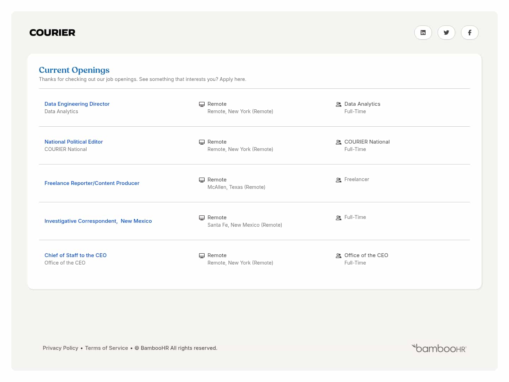Click 'Data Analytics' under Data Engineering Director
The height and width of the screenshot is (382, 509).
click(x=62, y=111)
